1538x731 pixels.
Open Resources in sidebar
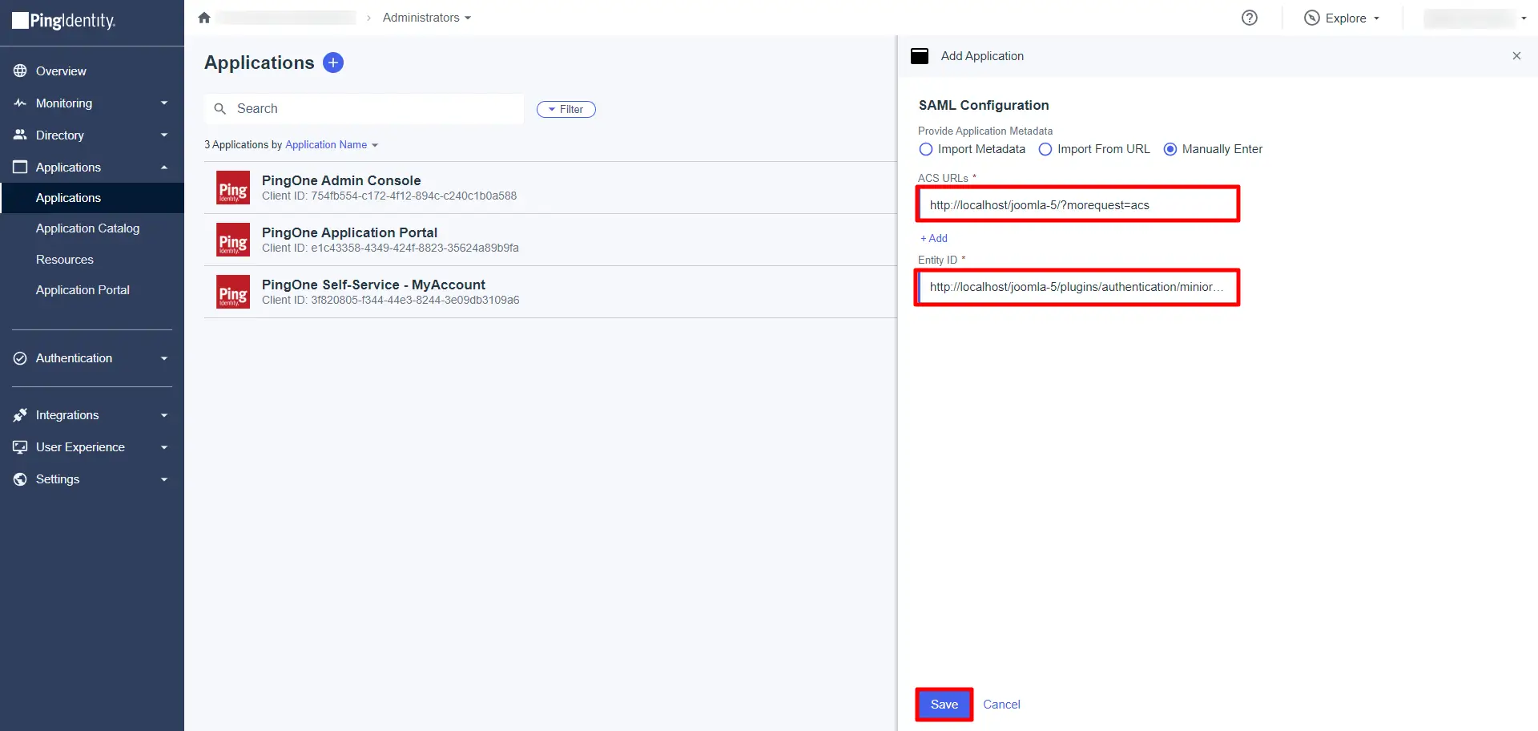click(65, 260)
